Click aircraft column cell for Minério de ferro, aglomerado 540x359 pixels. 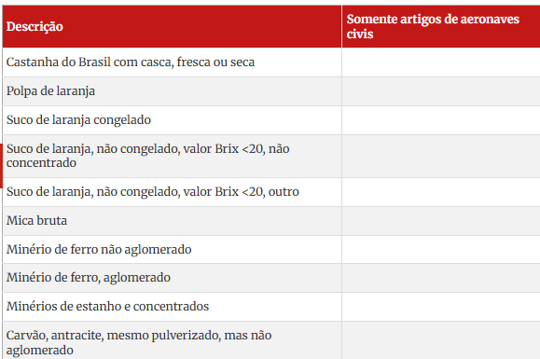[x=441, y=278]
